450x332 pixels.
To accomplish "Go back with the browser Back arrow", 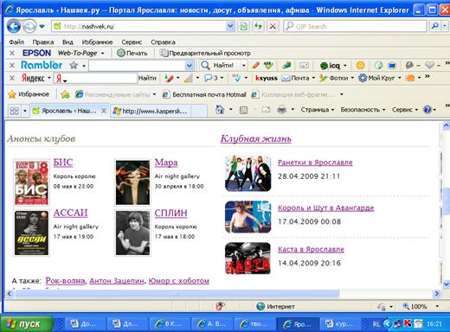I will click(14, 27).
